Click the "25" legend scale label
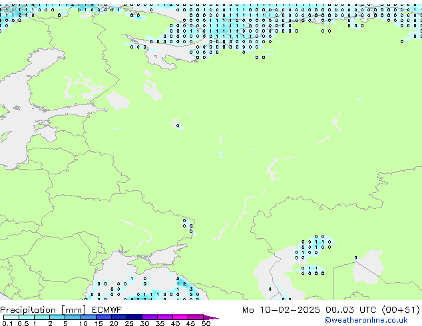422x326 pixels. click(x=129, y=323)
